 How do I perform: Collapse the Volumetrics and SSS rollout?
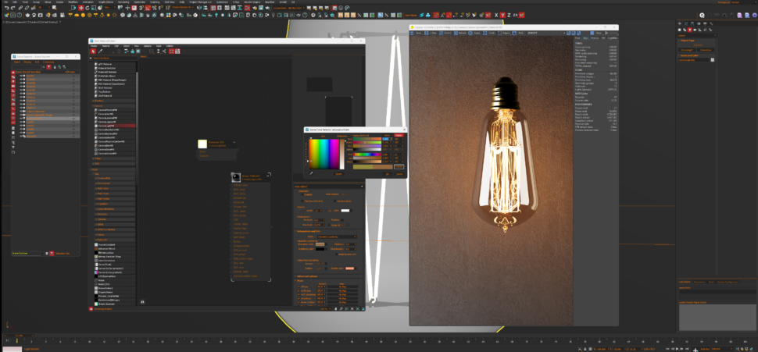click(309, 231)
